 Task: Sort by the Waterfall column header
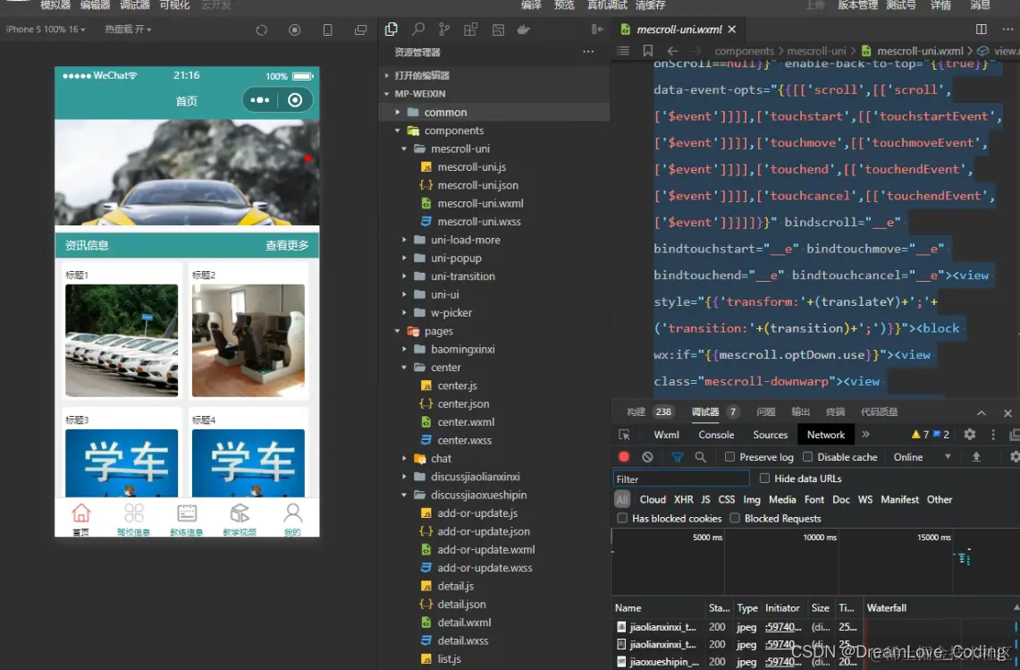pyautogui.click(x=940, y=608)
